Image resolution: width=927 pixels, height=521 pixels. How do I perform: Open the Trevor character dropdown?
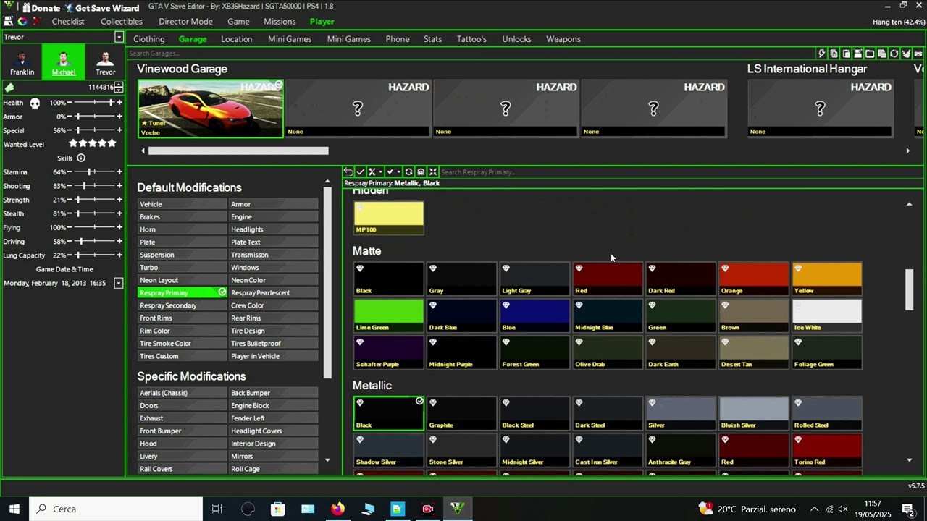pos(119,37)
